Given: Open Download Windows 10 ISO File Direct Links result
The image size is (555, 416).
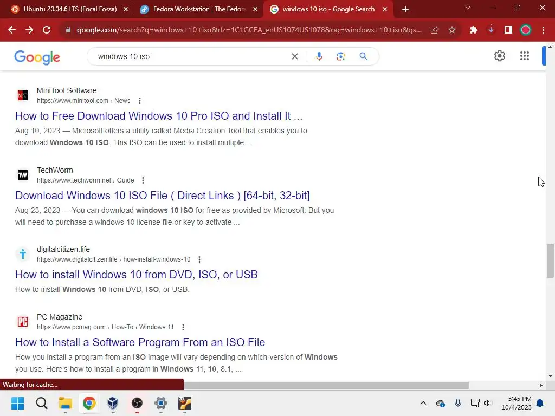Looking at the screenshot, I should pyautogui.click(x=163, y=196).
